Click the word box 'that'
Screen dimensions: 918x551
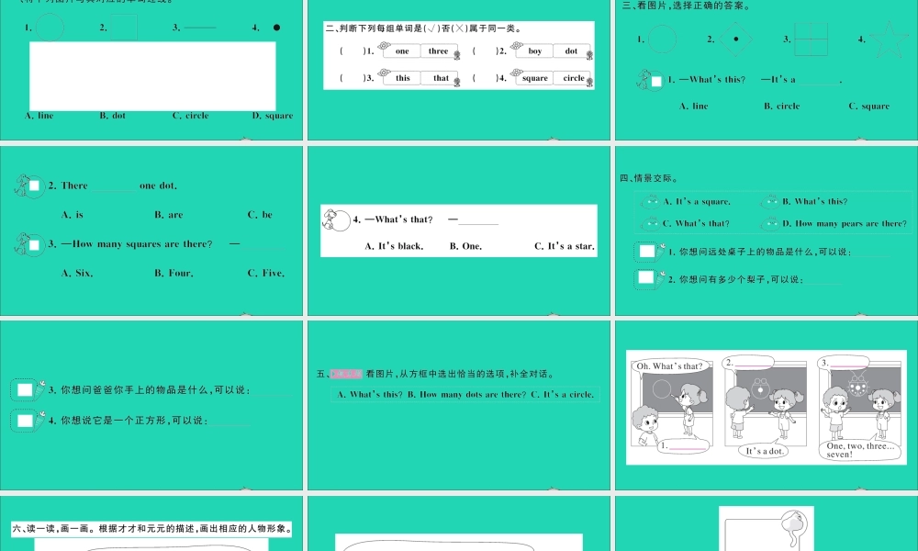pos(441,78)
